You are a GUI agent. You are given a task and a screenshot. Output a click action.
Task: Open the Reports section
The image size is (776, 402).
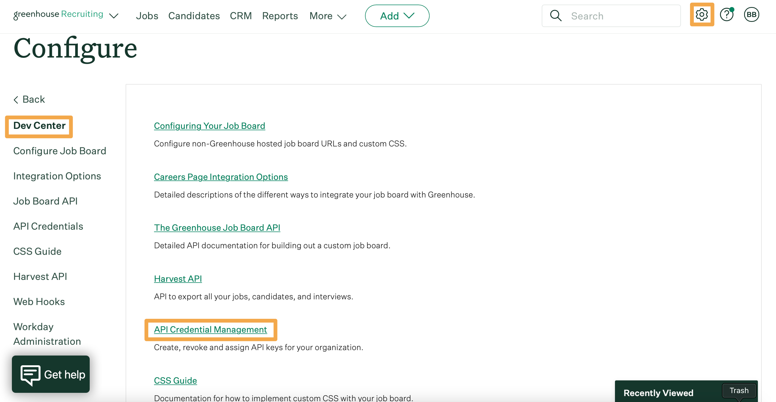pyautogui.click(x=280, y=16)
